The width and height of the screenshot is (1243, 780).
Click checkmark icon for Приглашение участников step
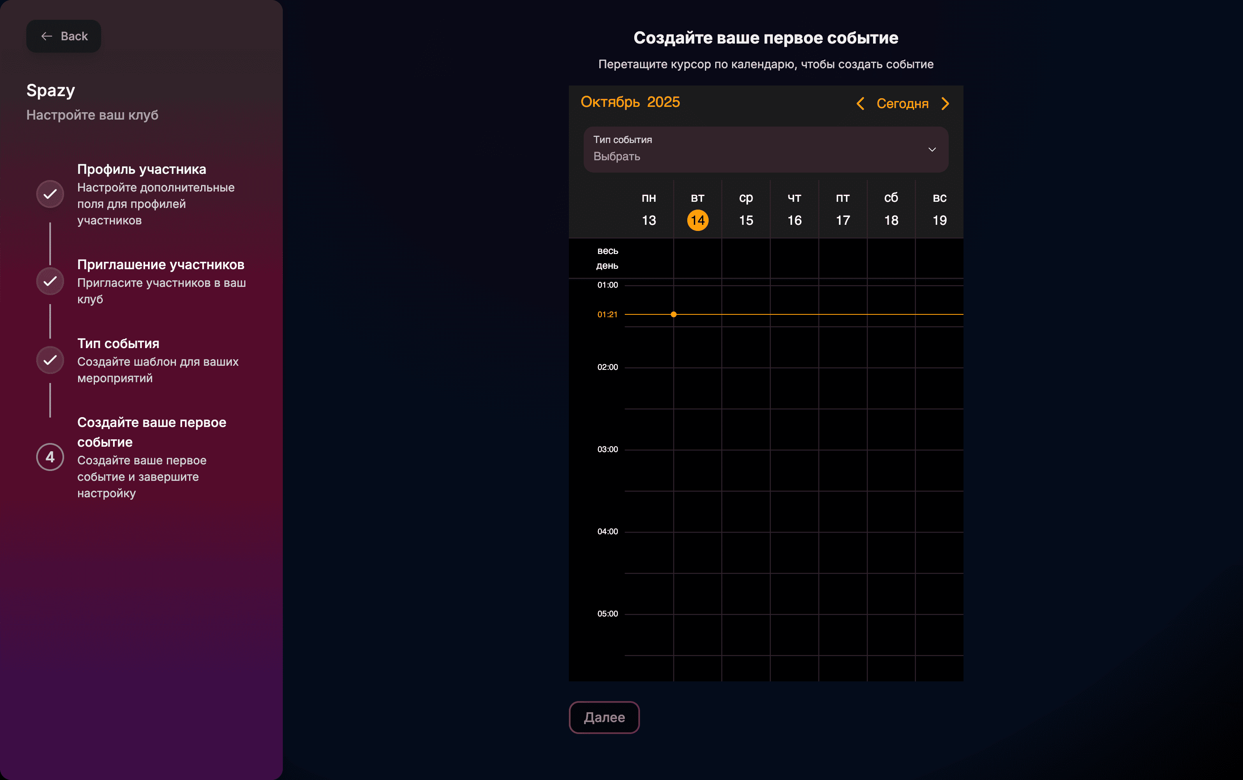coord(50,281)
